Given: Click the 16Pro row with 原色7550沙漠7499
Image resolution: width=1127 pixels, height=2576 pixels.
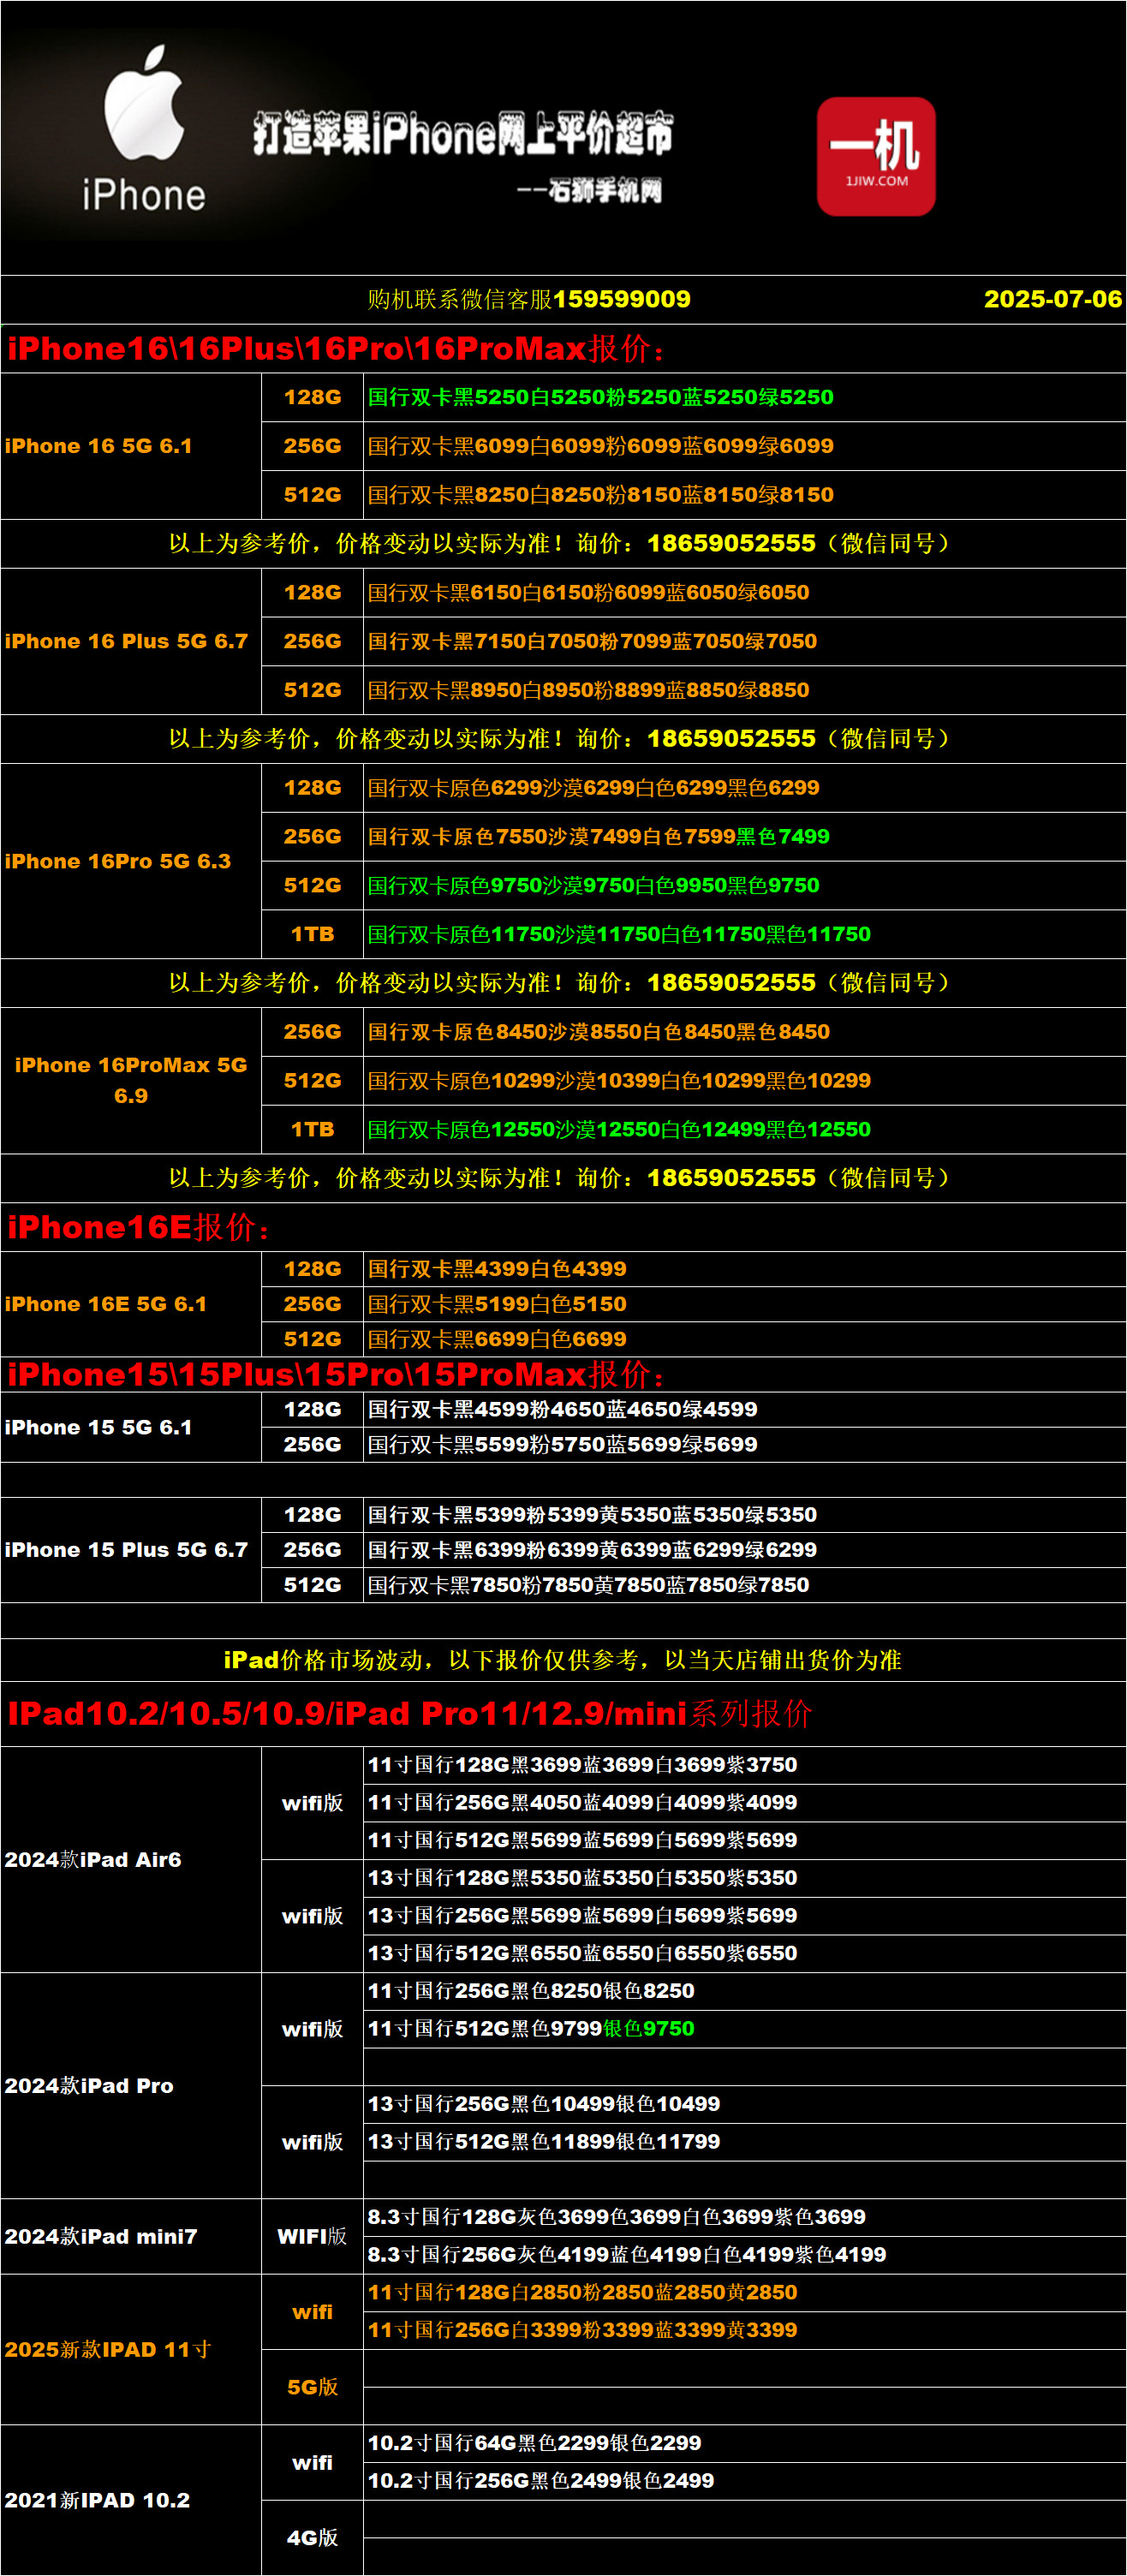Looking at the screenshot, I should tap(745, 836).
